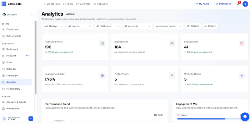Refresh the analytics data

tap(193, 26)
